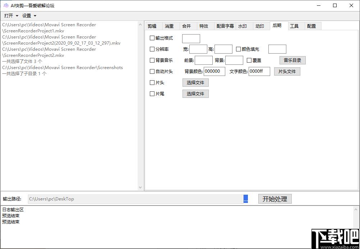Click the 输出路径 field with C:\Users\pc\DeskTop
Screen dimensions: 360x249
point(136,199)
